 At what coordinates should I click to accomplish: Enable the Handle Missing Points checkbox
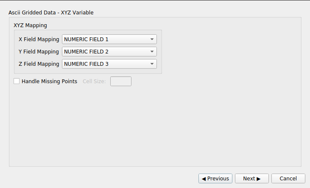point(17,81)
